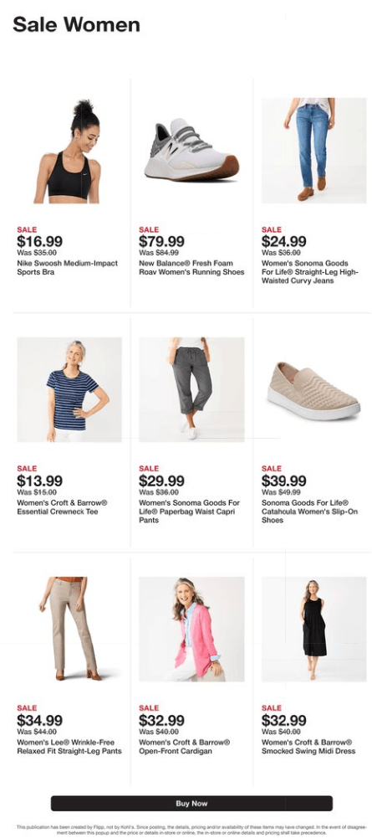
Task: Select Croft & Barrow Essential Crewneck Tee title
Action: click(63, 507)
